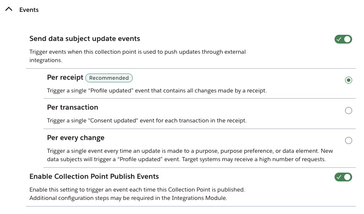This screenshot has height=214, width=364.
Task: Click the Profile updated receipt description text
Action: tap(157, 90)
